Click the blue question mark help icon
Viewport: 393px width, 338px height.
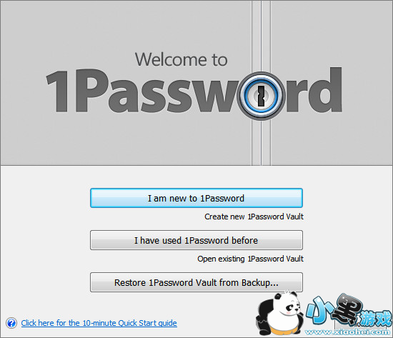(x=11, y=323)
